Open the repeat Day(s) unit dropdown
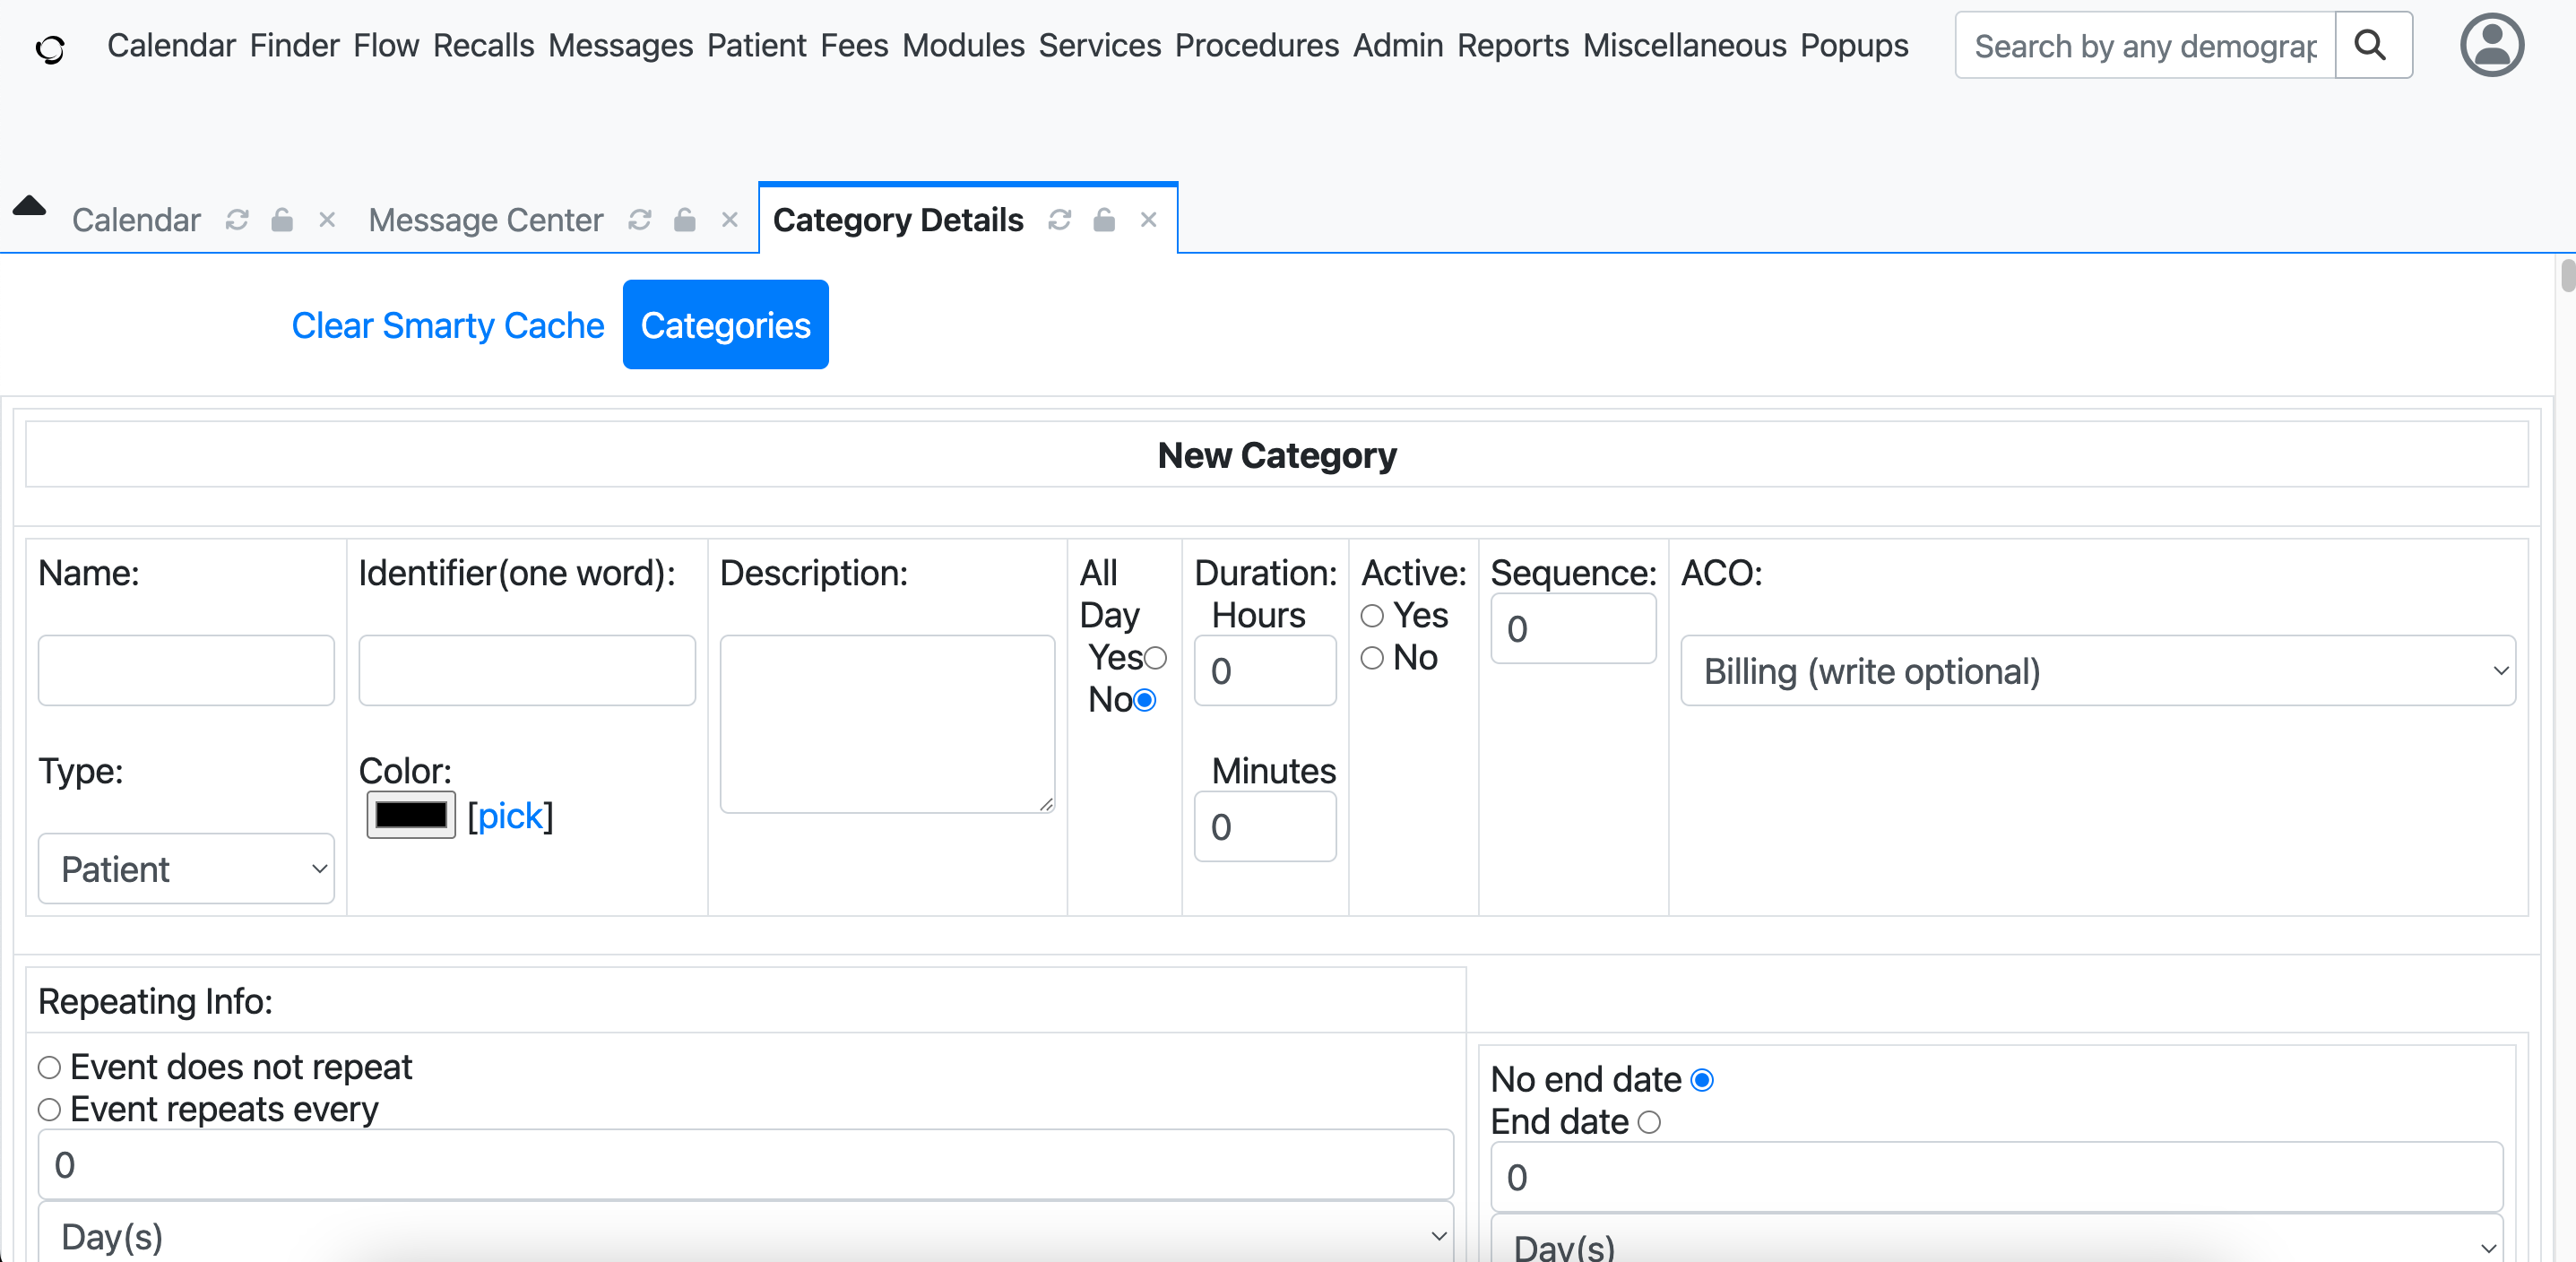 745,1236
